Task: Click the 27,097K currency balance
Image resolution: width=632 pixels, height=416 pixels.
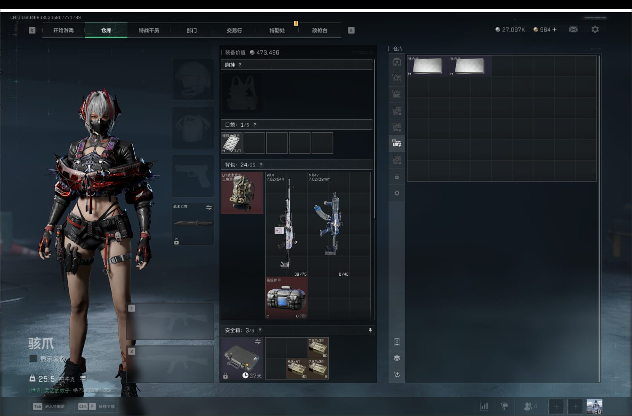Action: 510,30
